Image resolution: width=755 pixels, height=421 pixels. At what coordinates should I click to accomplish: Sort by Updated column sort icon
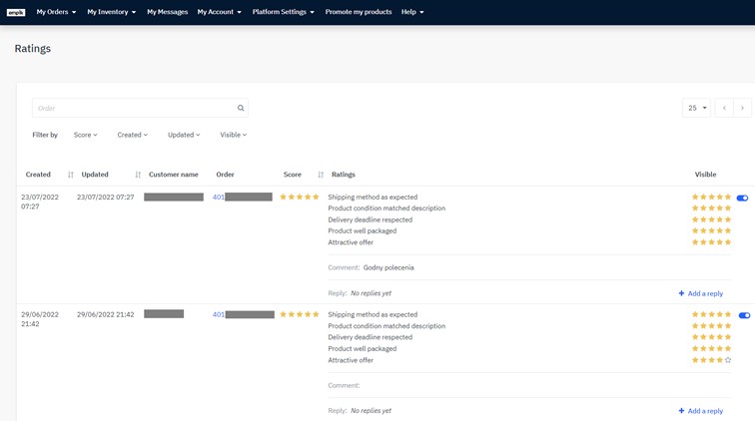click(138, 175)
